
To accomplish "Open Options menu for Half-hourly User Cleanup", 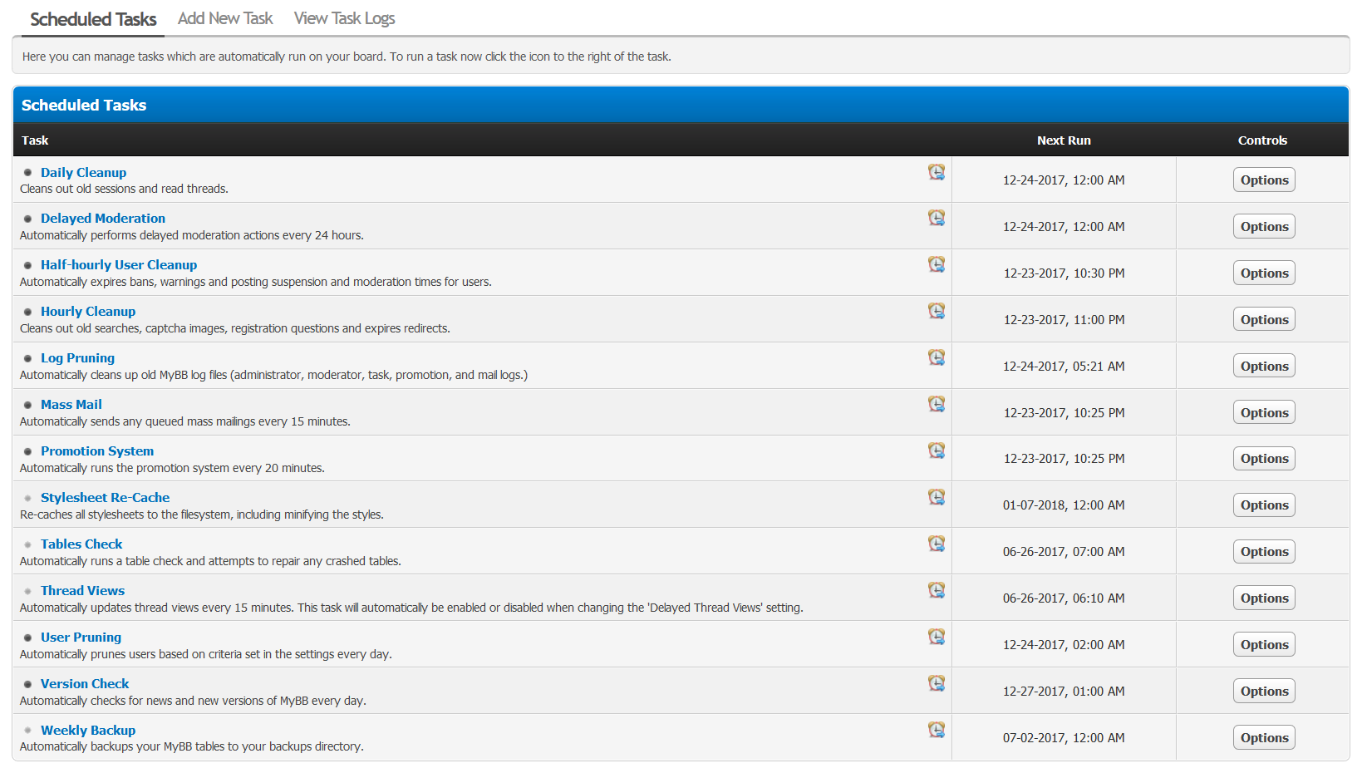I will (x=1264, y=273).
